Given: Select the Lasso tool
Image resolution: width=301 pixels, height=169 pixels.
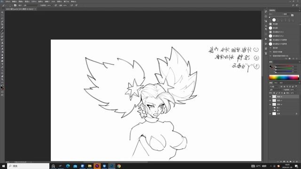Looking at the screenshot, I should (x=2, y=19).
